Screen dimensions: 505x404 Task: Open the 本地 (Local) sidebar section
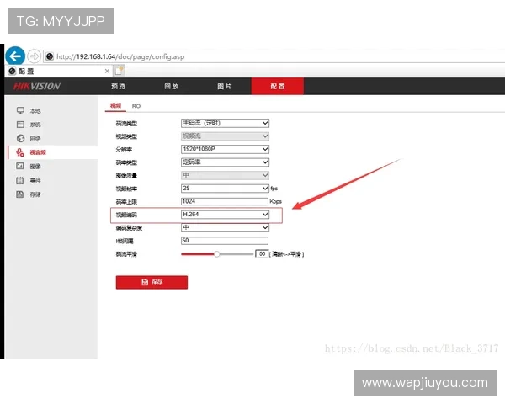[x=35, y=111]
